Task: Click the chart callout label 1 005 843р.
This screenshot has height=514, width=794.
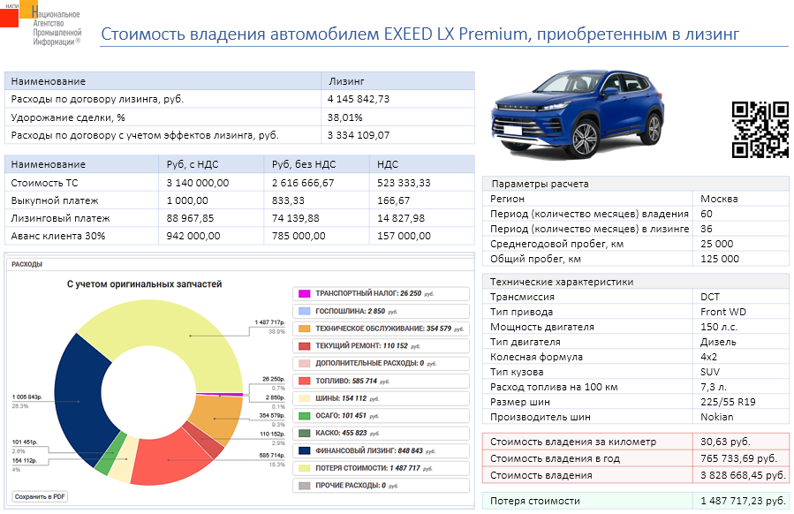Action: click(27, 397)
